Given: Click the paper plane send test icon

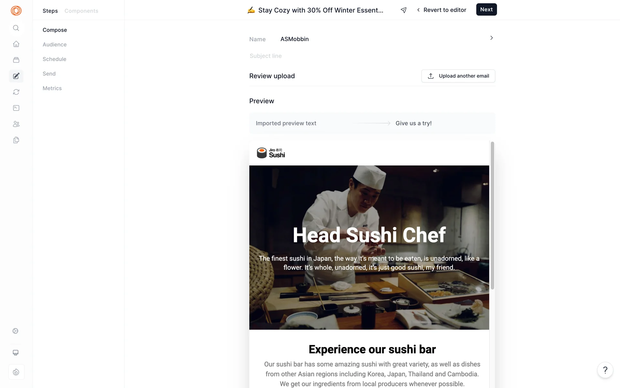Looking at the screenshot, I should click(x=403, y=10).
